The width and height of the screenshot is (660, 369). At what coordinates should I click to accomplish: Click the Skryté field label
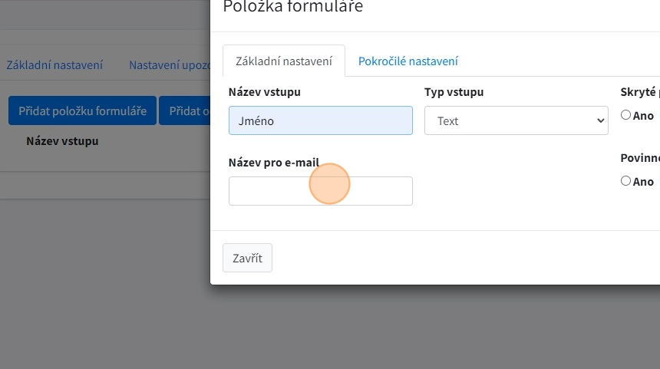[639, 92]
